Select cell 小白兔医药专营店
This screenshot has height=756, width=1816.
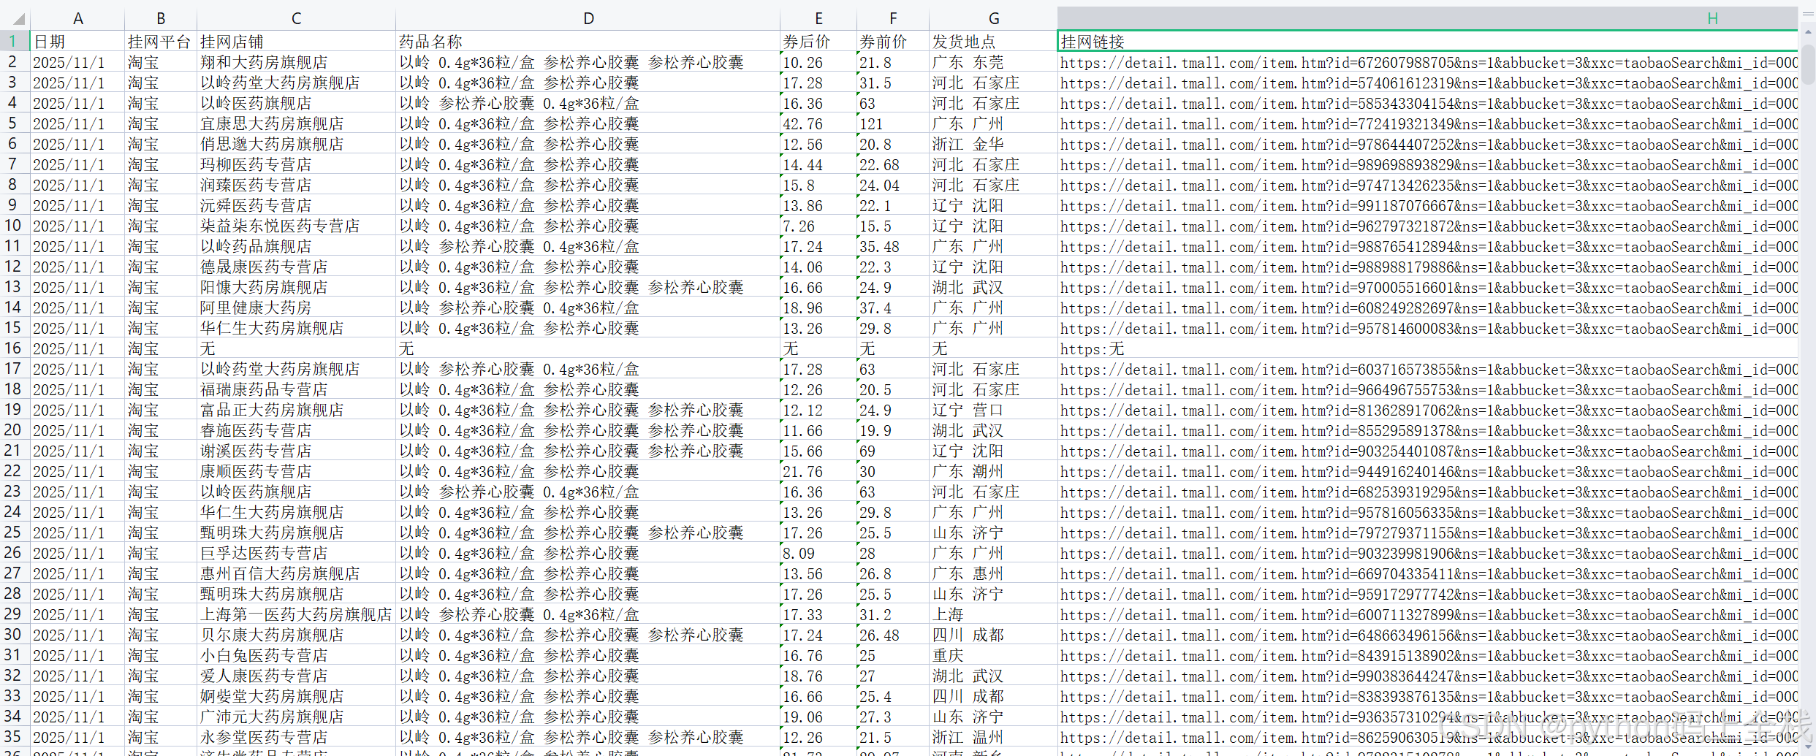[296, 655]
